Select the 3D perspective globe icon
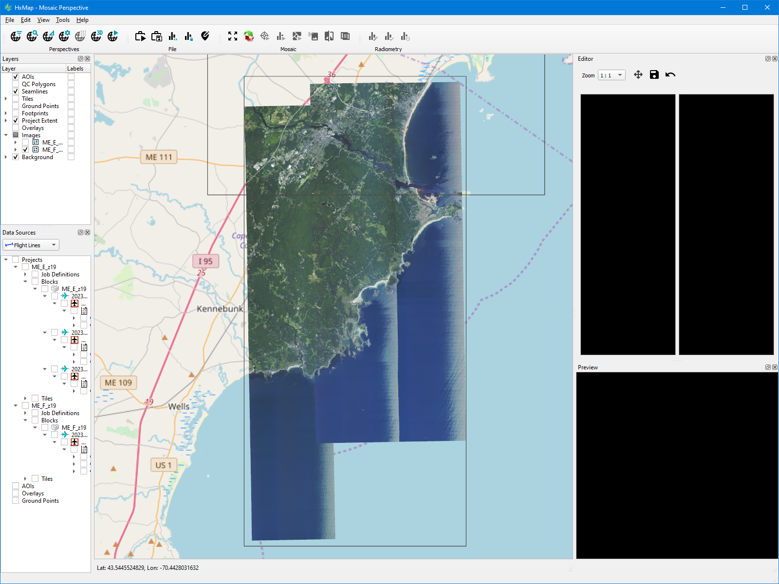779x584 pixels. pyautogui.click(x=96, y=36)
